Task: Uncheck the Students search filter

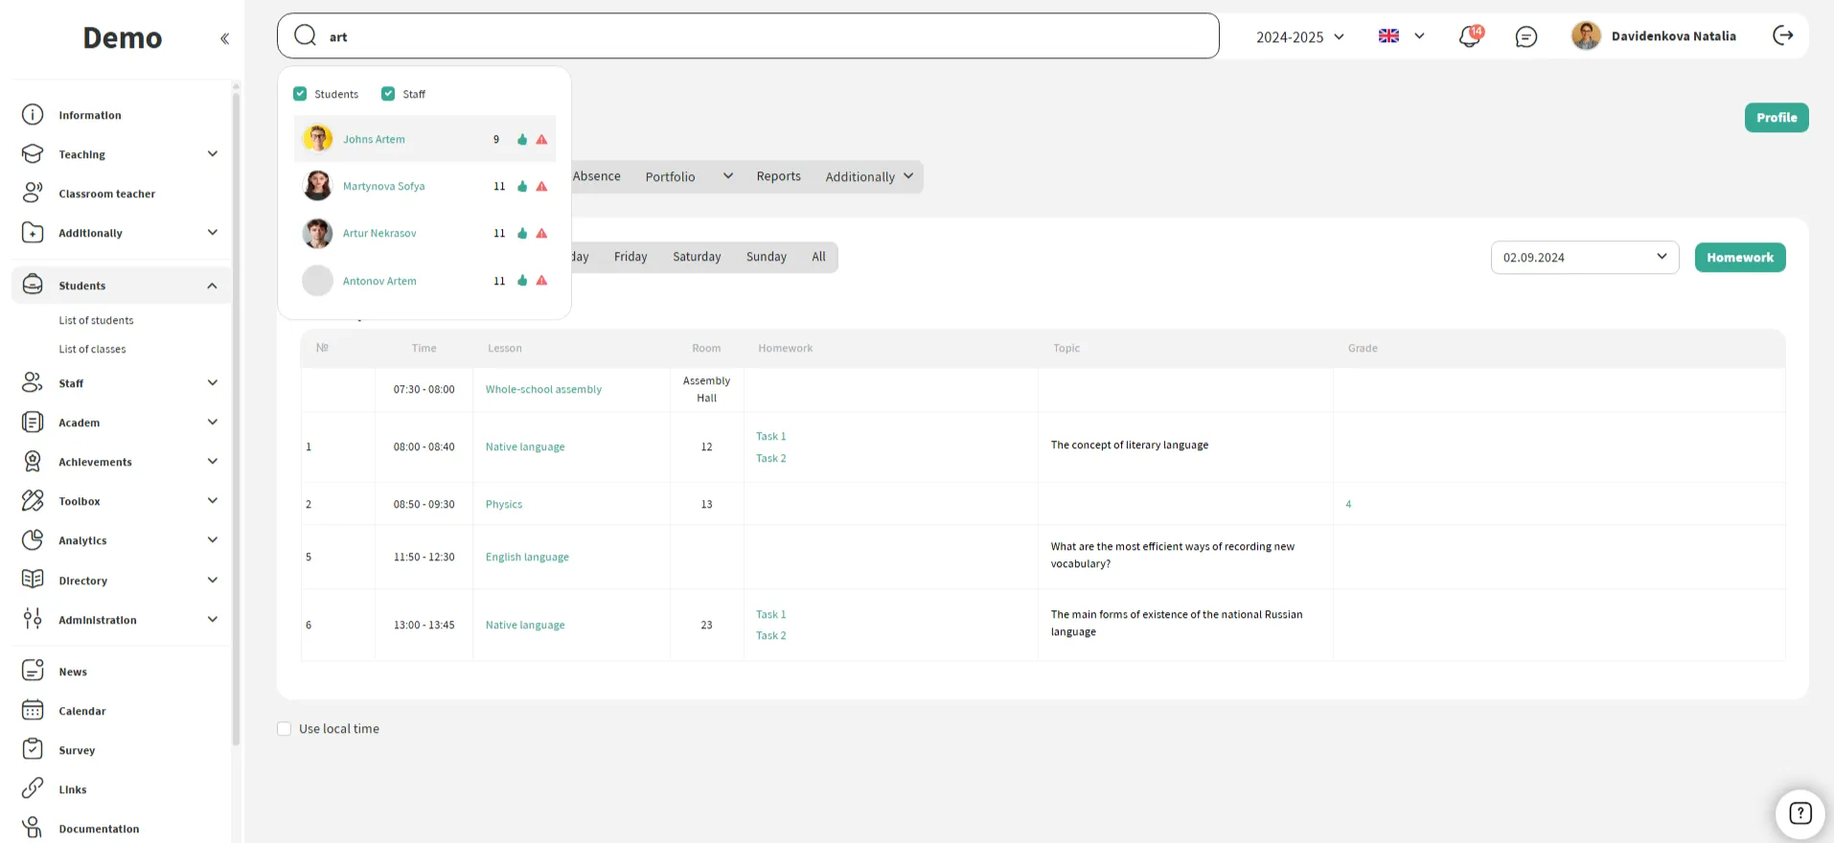Action: tap(300, 94)
